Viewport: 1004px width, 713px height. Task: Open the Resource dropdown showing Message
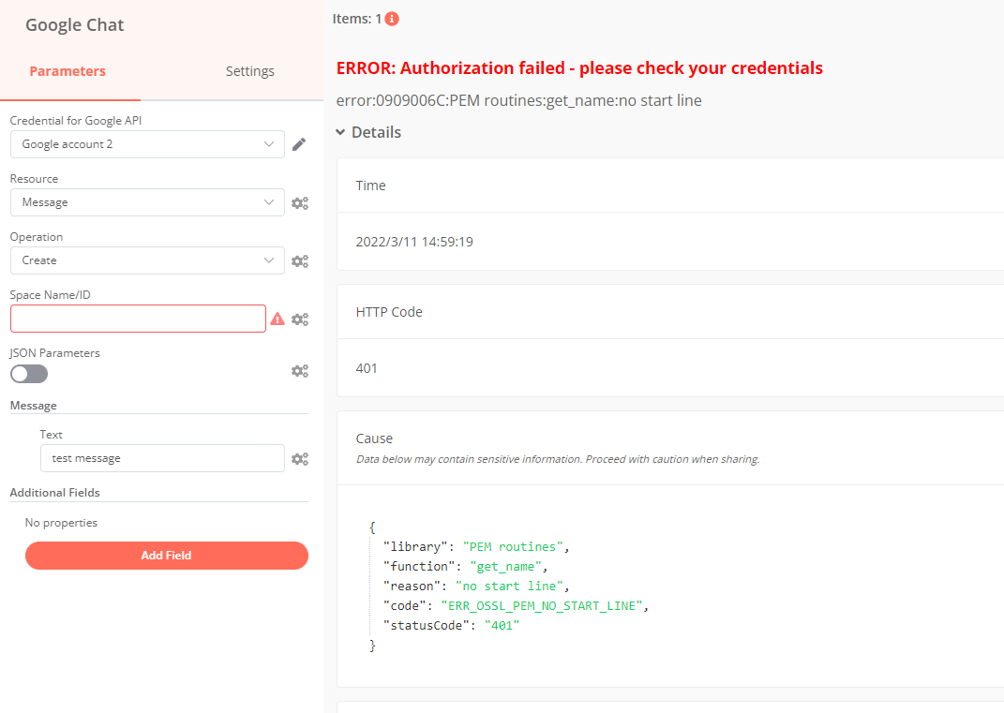point(147,202)
